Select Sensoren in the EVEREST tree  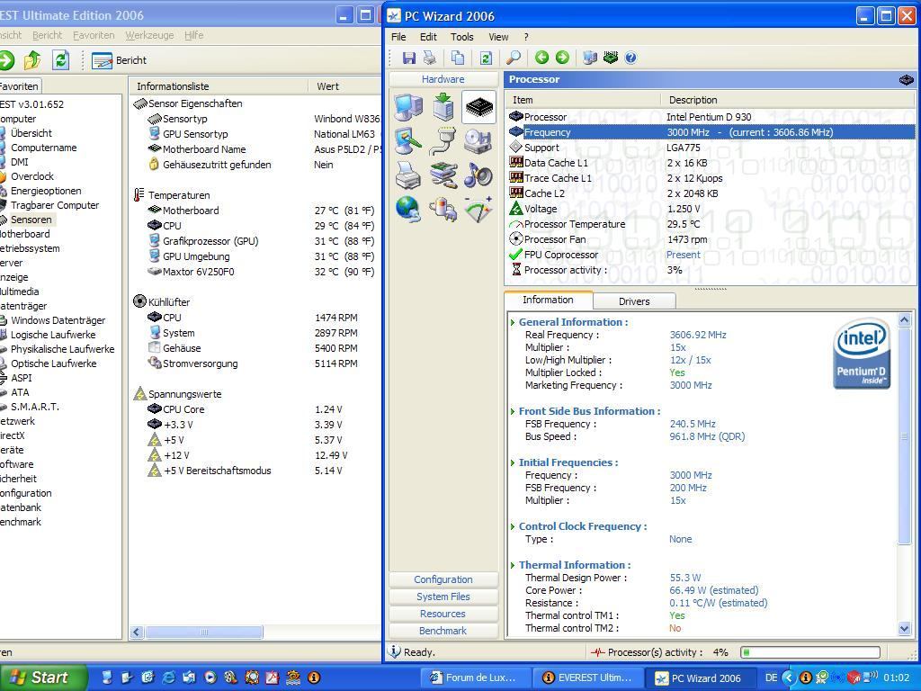coord(31,220)
